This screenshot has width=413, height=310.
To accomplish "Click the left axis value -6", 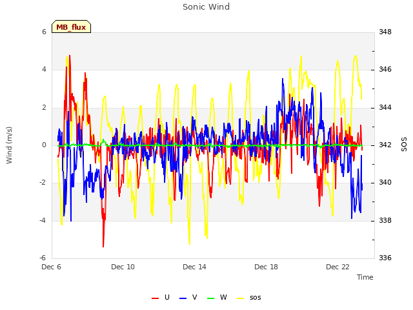I will 43,258.
